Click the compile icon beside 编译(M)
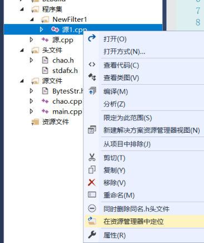Viewport: 204px width, 243px height. click(92, 91)
